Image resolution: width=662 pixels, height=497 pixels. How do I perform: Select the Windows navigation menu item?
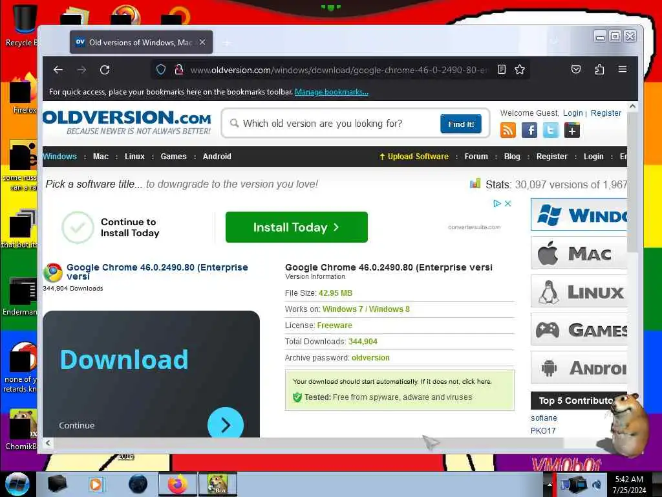tap(59, 157)
